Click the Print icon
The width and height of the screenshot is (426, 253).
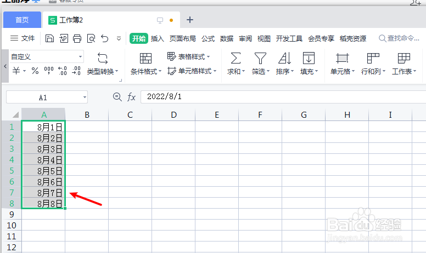pos(77,38)
